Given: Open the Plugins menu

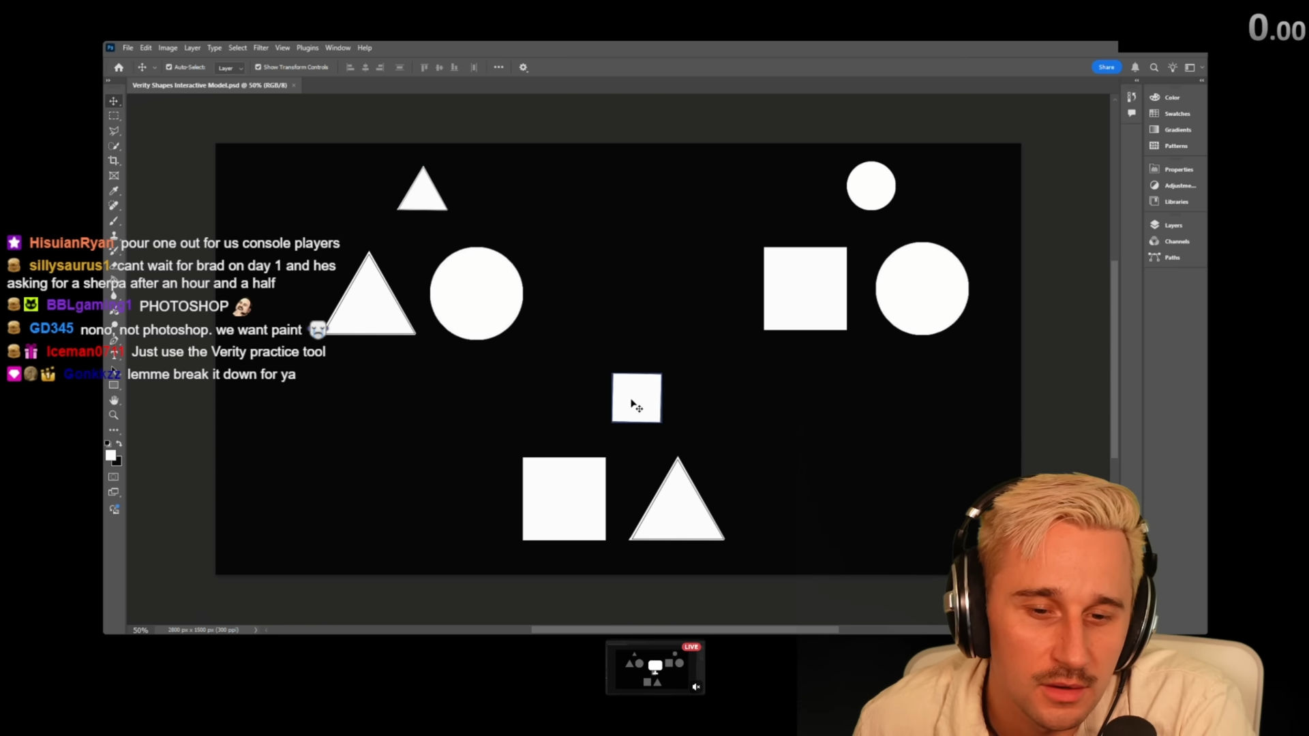Looking at the screenshot, I should [x=307, y=48].
